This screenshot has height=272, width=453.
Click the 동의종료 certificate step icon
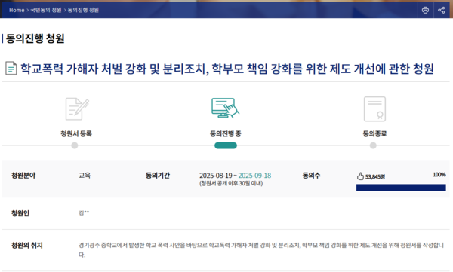coord(374,109)
